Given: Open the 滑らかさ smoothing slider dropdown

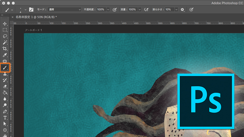Looking at the screenshot, I should (176, 10).
